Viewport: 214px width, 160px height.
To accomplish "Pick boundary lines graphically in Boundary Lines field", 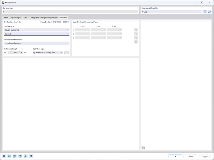I will 205,12.
